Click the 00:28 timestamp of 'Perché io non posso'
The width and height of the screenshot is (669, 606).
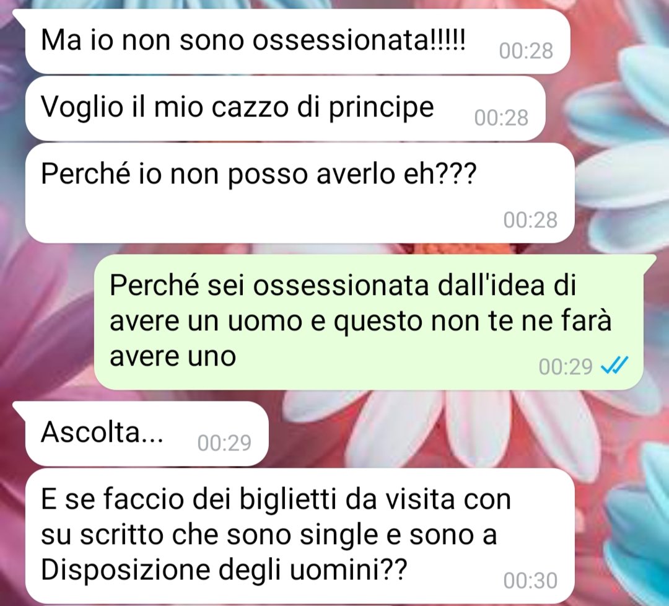pos(530,220)
